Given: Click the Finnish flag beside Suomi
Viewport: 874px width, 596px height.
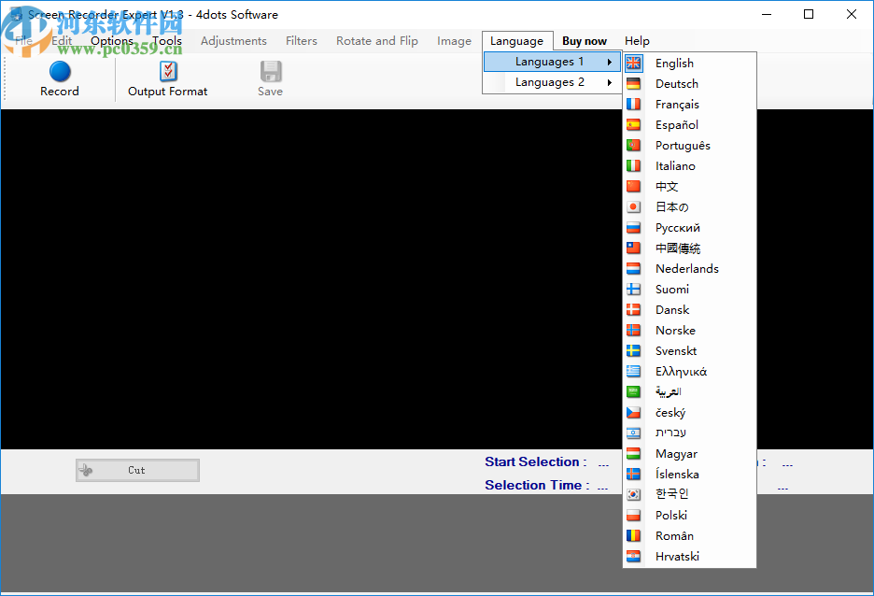Looking at the screenshot, I should tap(633, 290).
